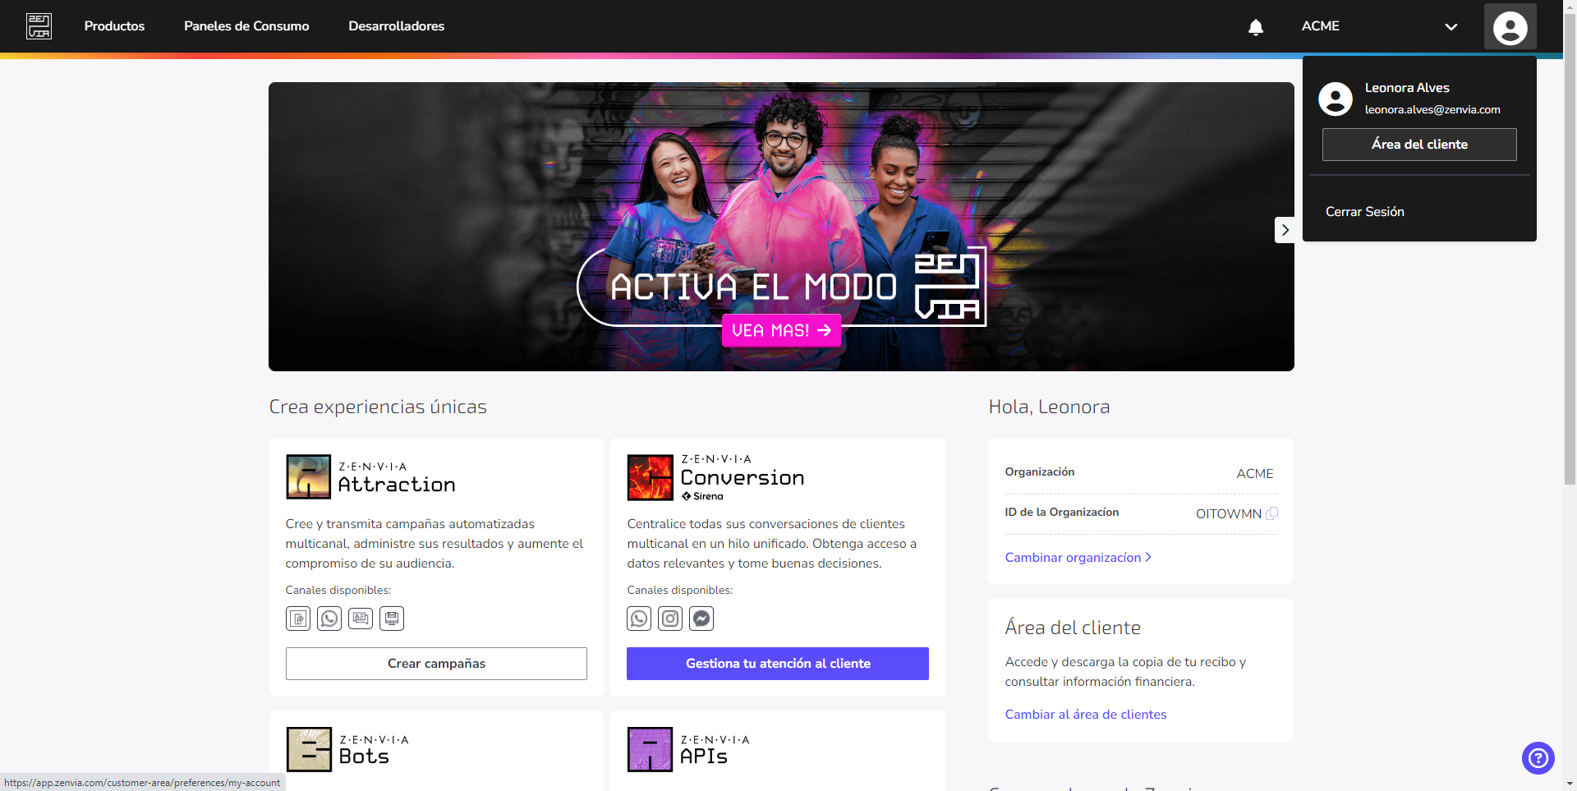Click the user avatar in the profile menu
The height and width of the screenshot is (791, 1577).
[x=1336, y=99]
